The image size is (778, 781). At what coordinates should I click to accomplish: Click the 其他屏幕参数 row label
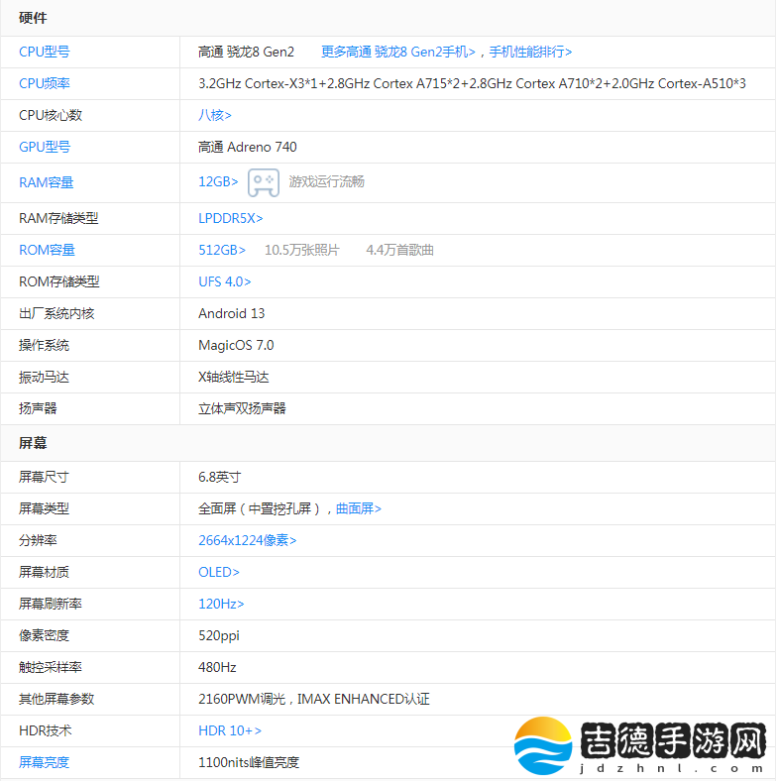(56, 700)
